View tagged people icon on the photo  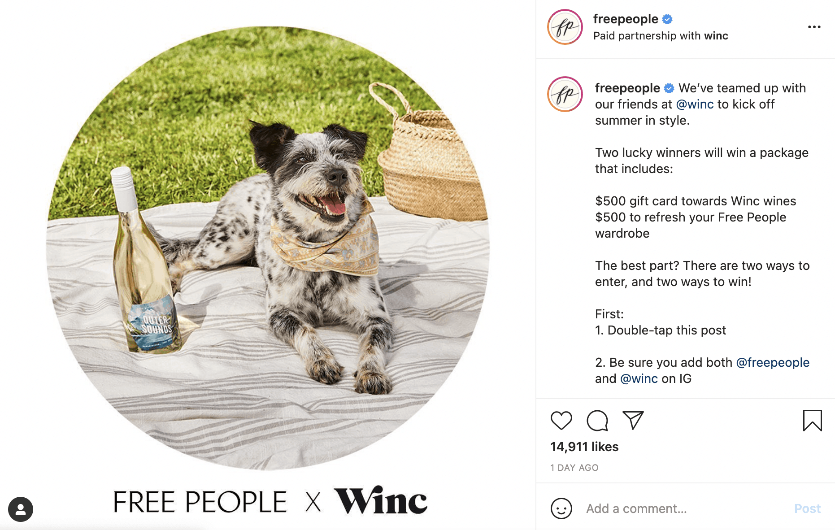click(21, 509)
